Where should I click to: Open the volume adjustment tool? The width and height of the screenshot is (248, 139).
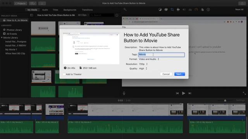[x=184, y=10]
